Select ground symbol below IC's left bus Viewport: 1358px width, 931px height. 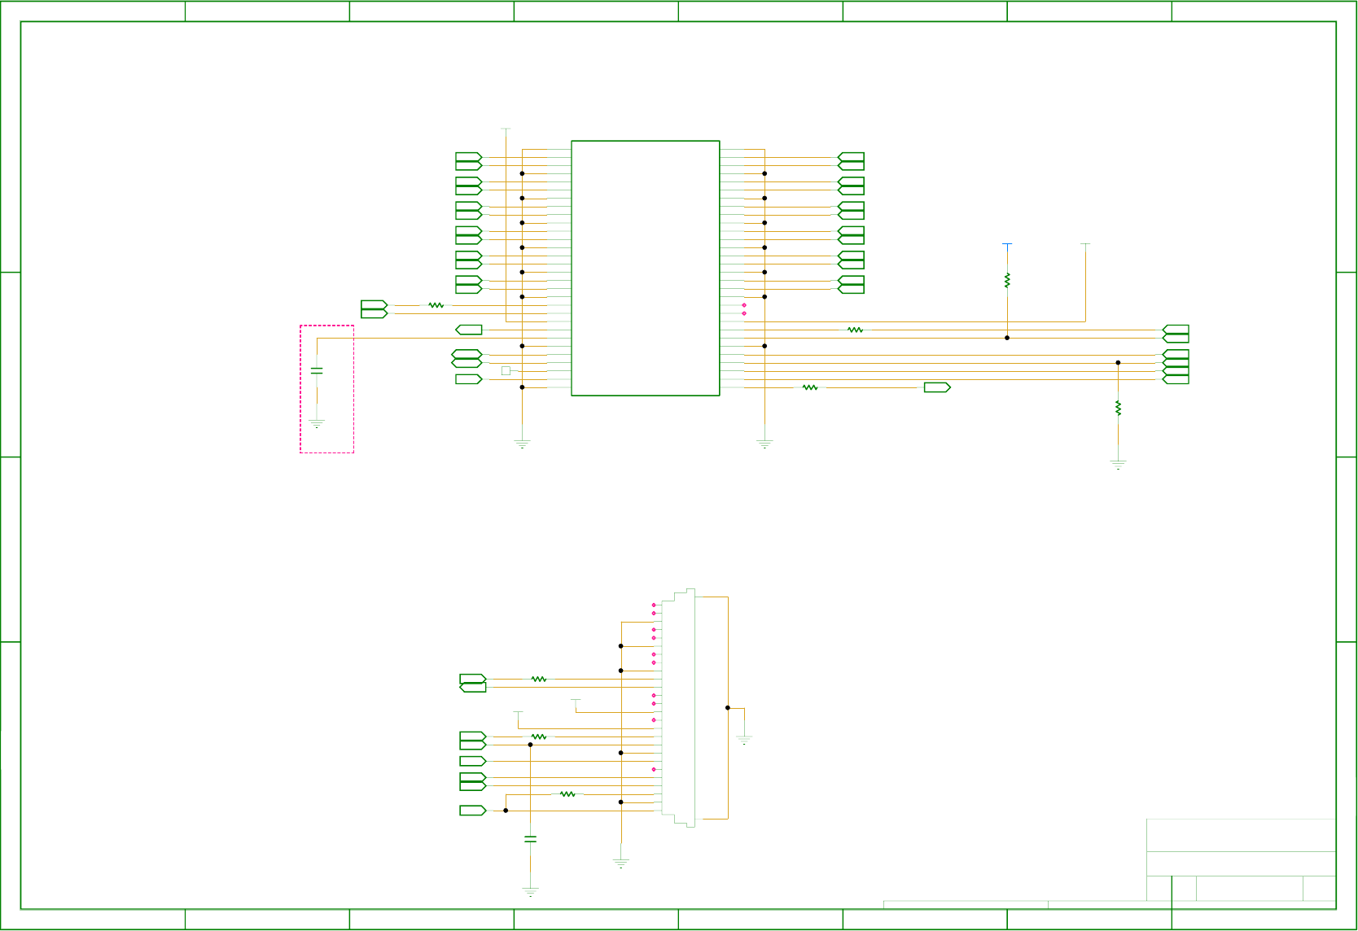(x=522, y=444)
